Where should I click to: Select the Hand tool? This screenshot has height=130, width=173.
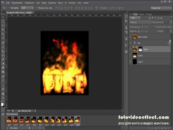coord(3,94)
